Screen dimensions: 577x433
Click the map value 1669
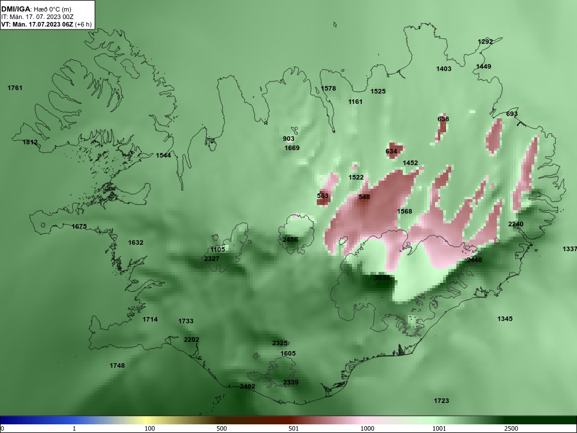tap(292, 148)
